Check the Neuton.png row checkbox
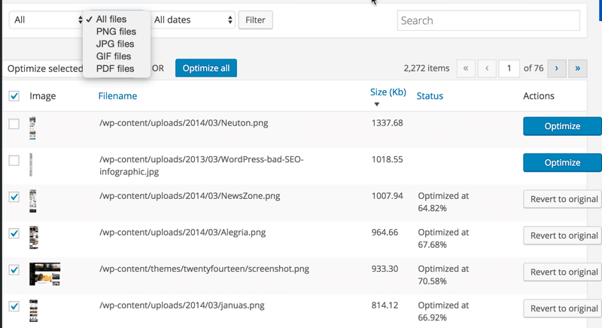602x328 pixels. tap(14, 125)
